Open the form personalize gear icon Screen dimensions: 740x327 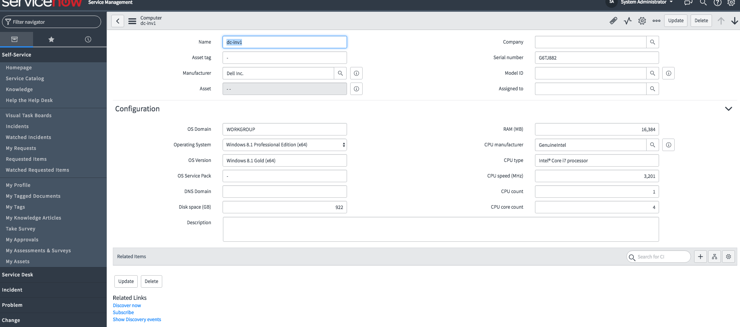pos(642,21)
